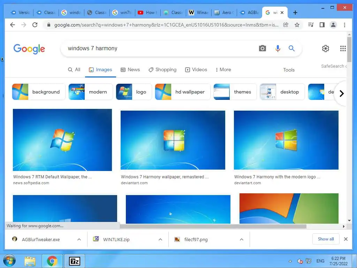Reload the page with the refresh icon
This screenshot has height=268, width=357.
(35, 25)
